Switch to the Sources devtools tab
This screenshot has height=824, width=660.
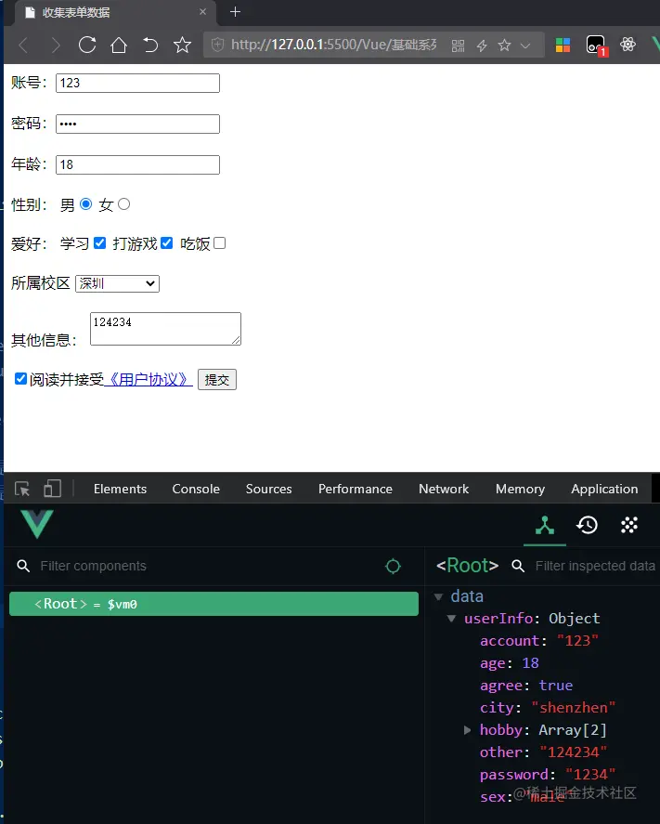click(269, 489)
